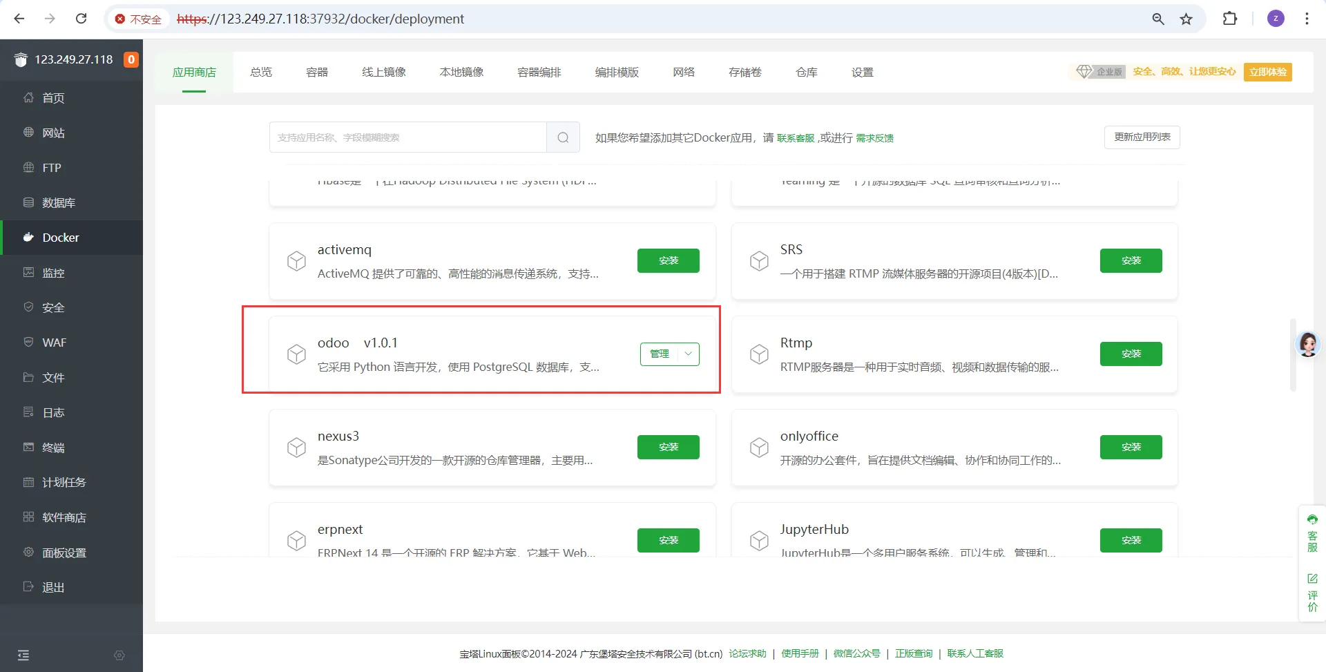Open the 微信公众号 footer link
This screenshot has height=672, width=1326.
pyautogui.click(x=856, y=653)
